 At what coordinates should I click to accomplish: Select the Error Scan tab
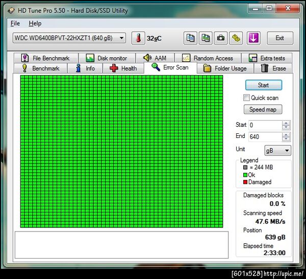[170, 67]
